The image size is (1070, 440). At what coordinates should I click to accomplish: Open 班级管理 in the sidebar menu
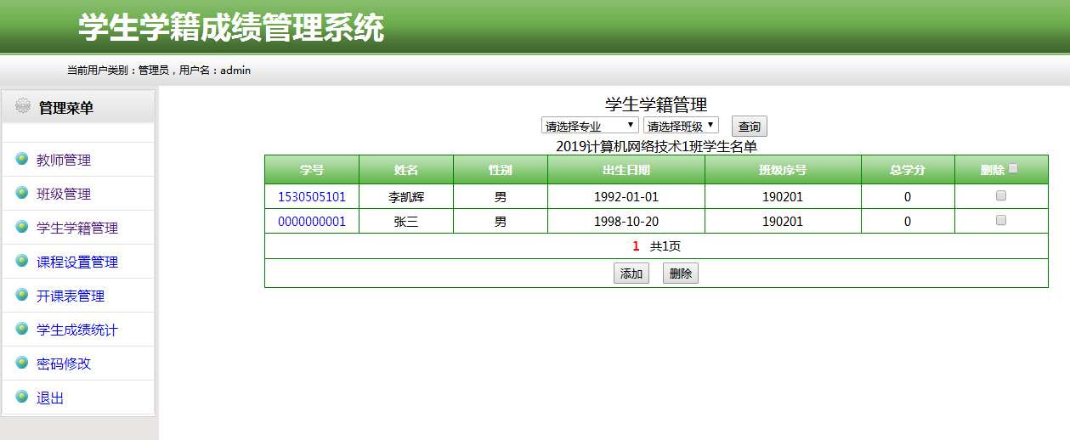click(64, 194)
